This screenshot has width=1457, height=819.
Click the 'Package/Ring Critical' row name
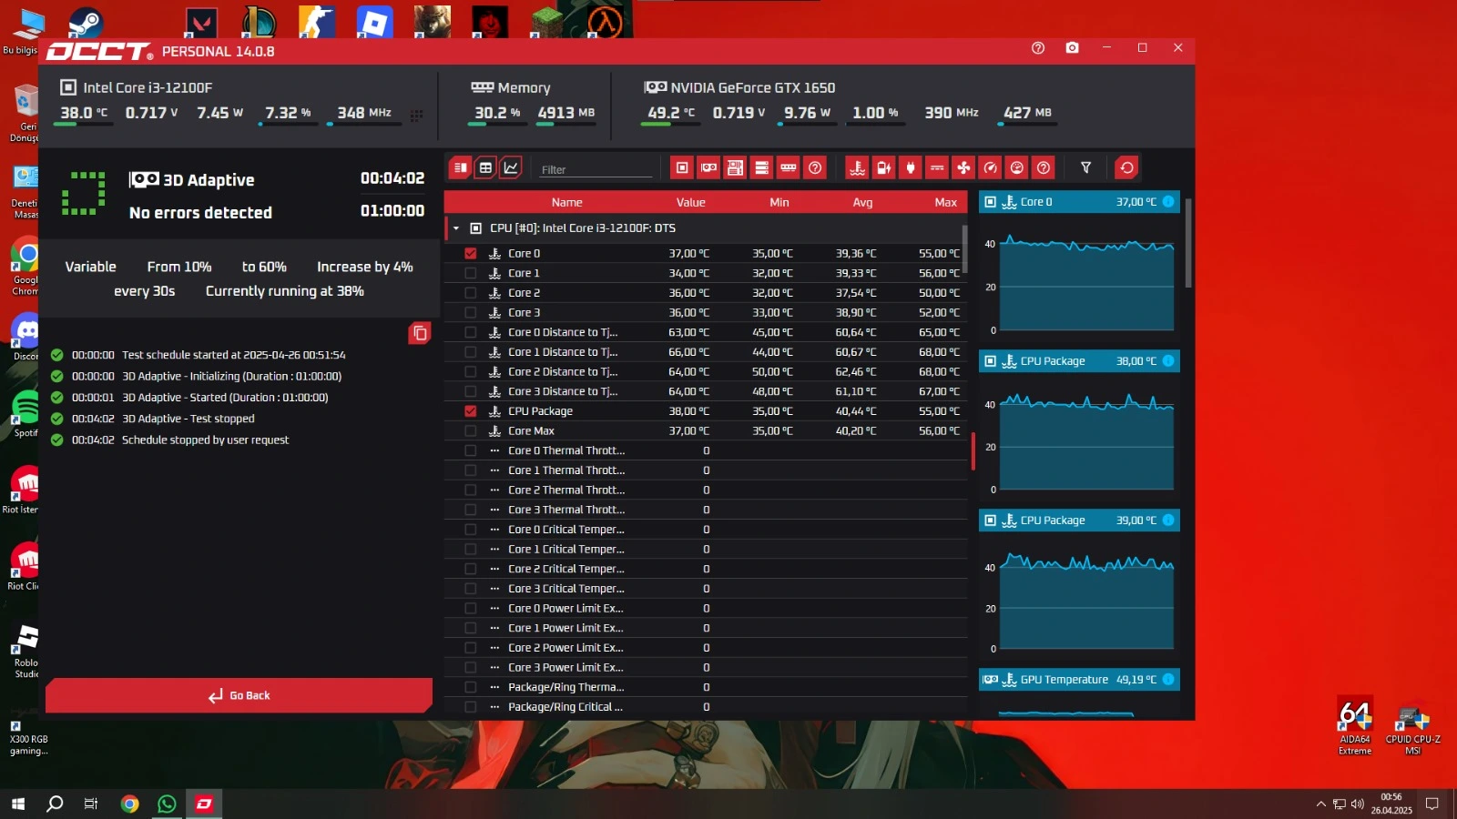pyautogui.click(x=565, y=707)
